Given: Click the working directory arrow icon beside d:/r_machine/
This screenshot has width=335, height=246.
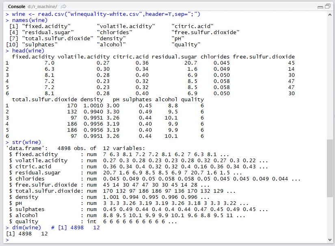Looking at the screenshot, I should [63, 7].
